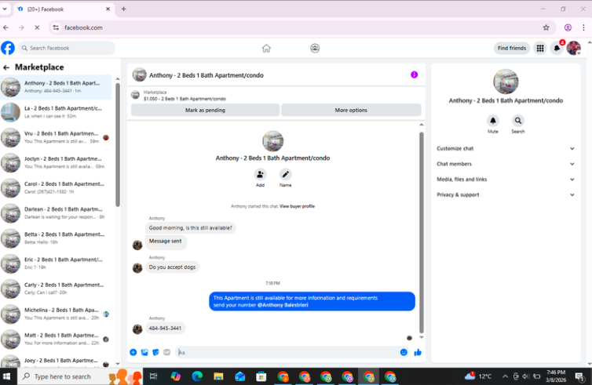The image size is (592, 385).
Task: Open Task View on taskbar
Action: tap(153, 376)
